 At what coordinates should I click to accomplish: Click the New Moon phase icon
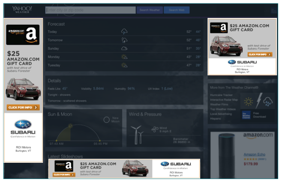(106, 120)
